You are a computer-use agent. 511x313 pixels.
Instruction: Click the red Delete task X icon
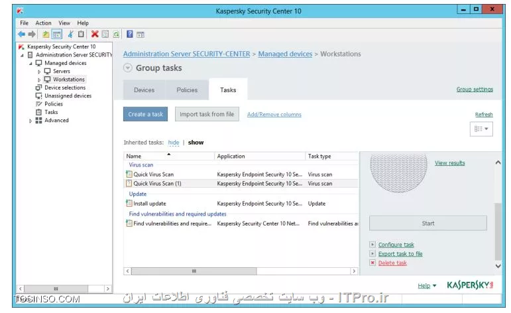point(372,263)
